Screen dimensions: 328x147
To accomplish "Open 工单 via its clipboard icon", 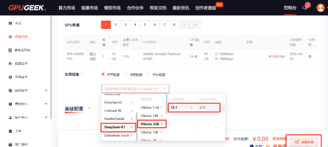I will 10,131.
